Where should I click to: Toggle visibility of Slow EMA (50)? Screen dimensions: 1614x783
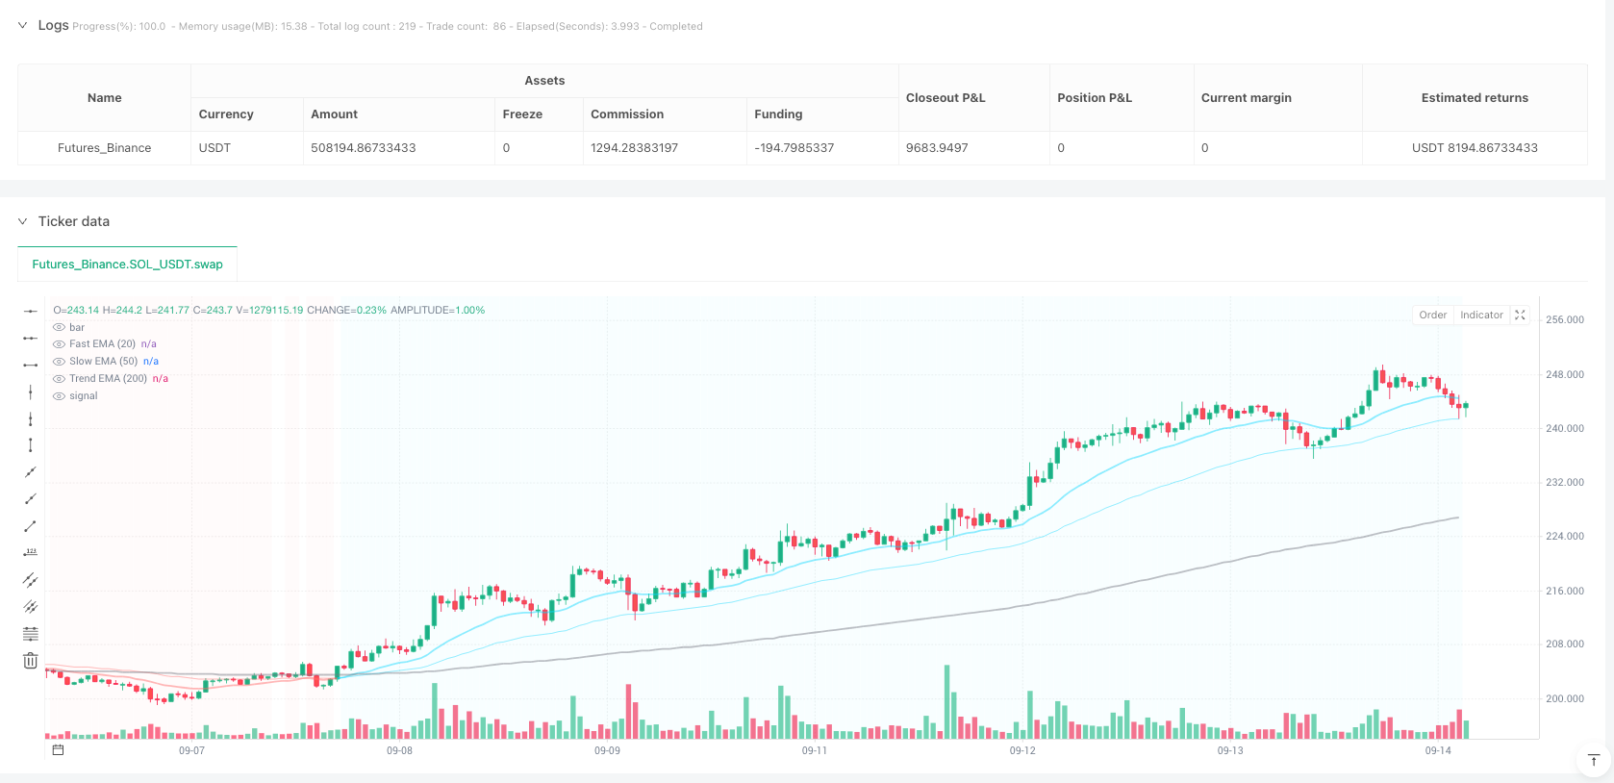pos(60,362)
